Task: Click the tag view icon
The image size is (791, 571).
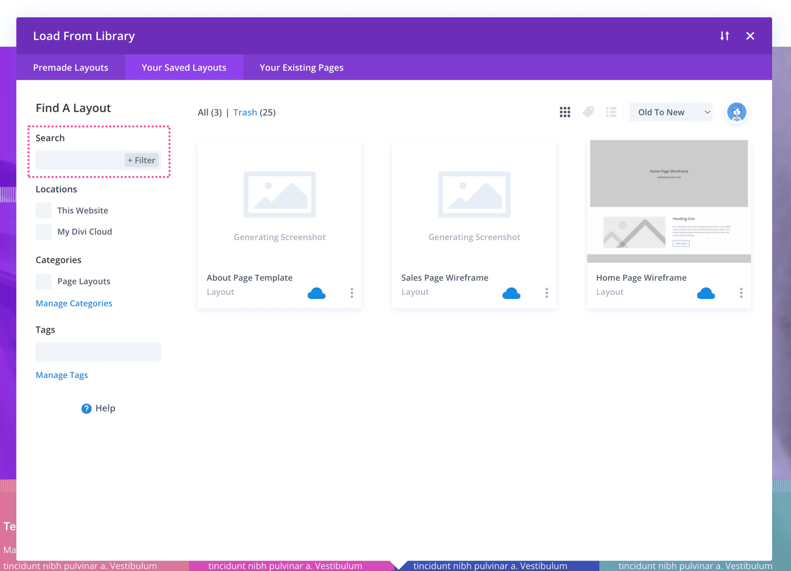Action: coord(588,112)
